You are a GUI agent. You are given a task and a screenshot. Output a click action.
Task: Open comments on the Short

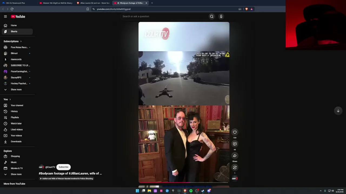click(x=235, y=144)
